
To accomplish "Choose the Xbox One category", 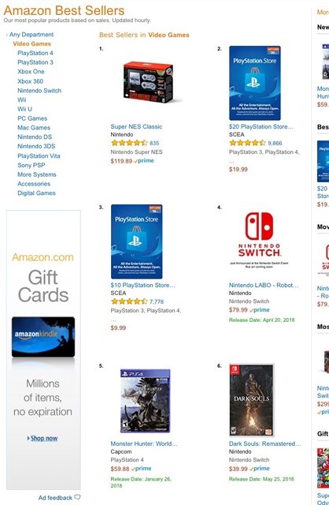I will (x=31, y=72).
